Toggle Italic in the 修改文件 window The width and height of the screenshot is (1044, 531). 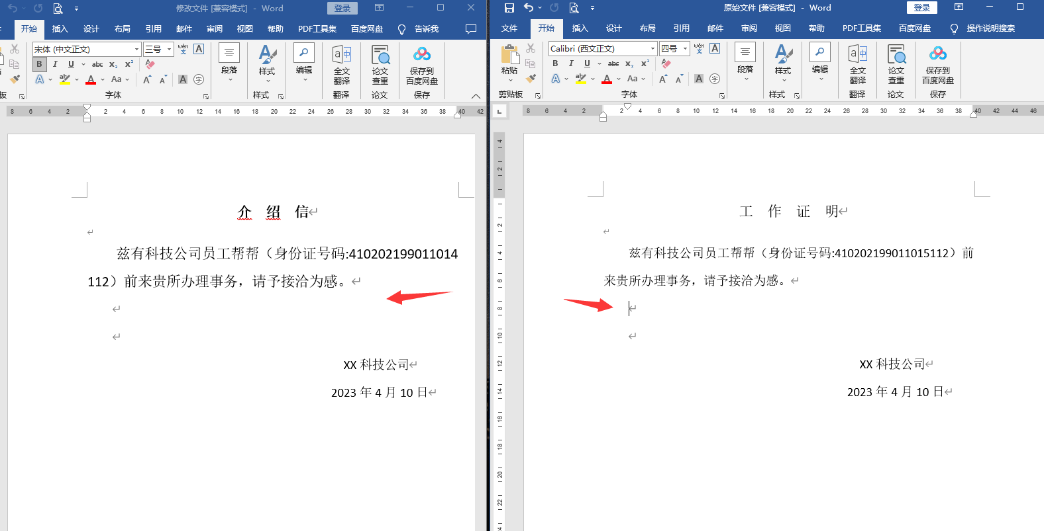pyautogui.click(x=55, y=64)
